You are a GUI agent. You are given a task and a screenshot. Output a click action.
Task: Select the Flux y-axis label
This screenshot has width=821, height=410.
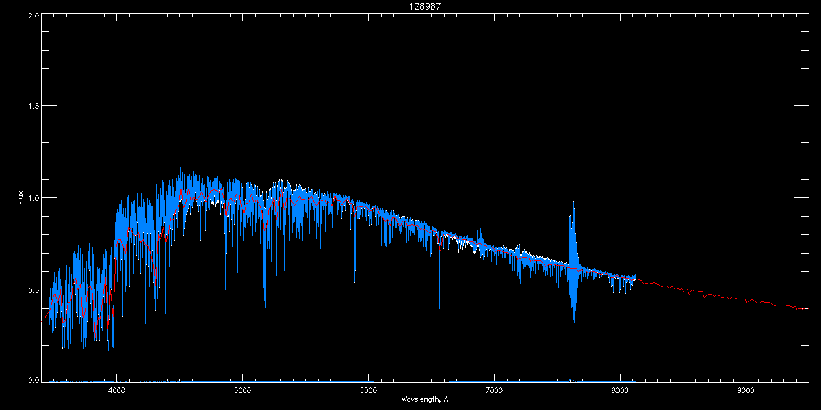coord(21,197)
